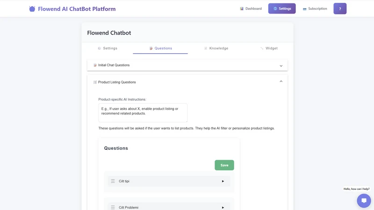
Task: Save the product questions
Action: [224, 165]
